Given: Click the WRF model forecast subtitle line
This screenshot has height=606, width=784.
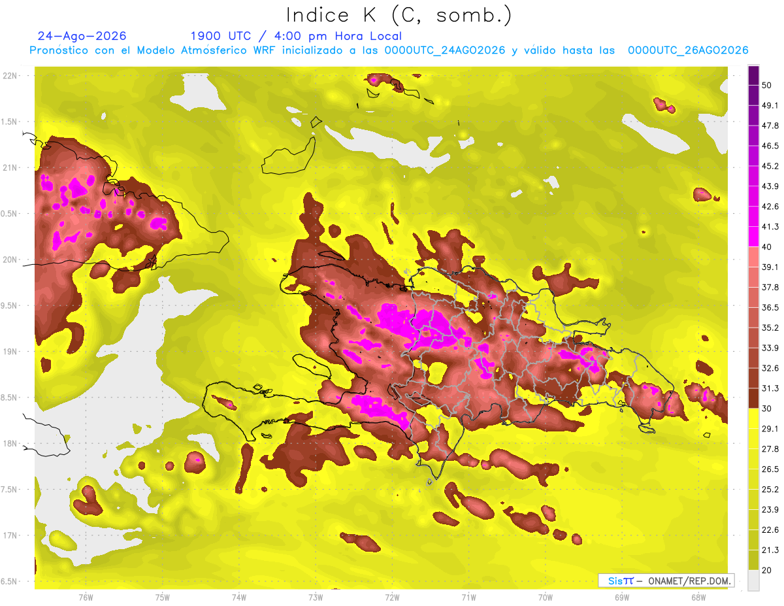Looking at the screenshot, I should point(389,50).
